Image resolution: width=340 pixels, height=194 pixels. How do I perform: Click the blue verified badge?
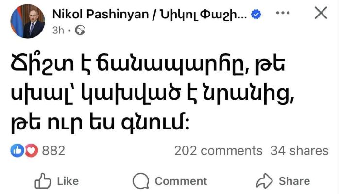click(x=256, y=15)
